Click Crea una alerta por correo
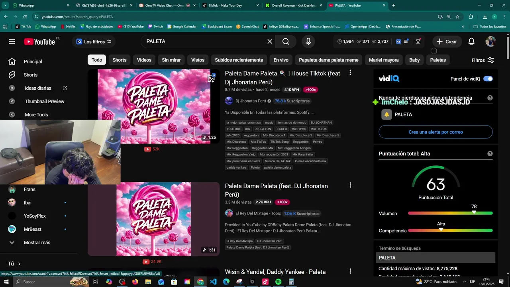Screen dimensions: 510x287 (435, 132)
